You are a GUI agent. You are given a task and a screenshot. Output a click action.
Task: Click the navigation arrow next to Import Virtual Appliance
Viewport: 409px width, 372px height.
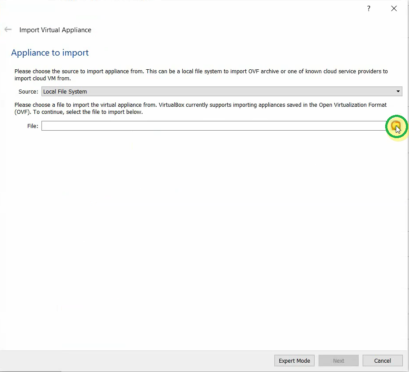pos(8,29)
